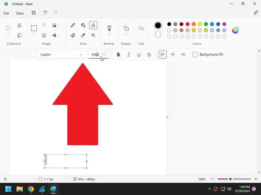Open Edit colors rainbow wheel
The image size is (261, 195).
235,30
